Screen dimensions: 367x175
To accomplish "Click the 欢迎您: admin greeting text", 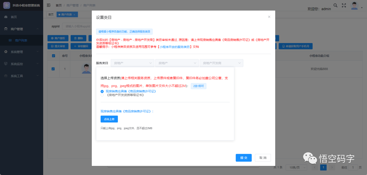I will (319, 9).
